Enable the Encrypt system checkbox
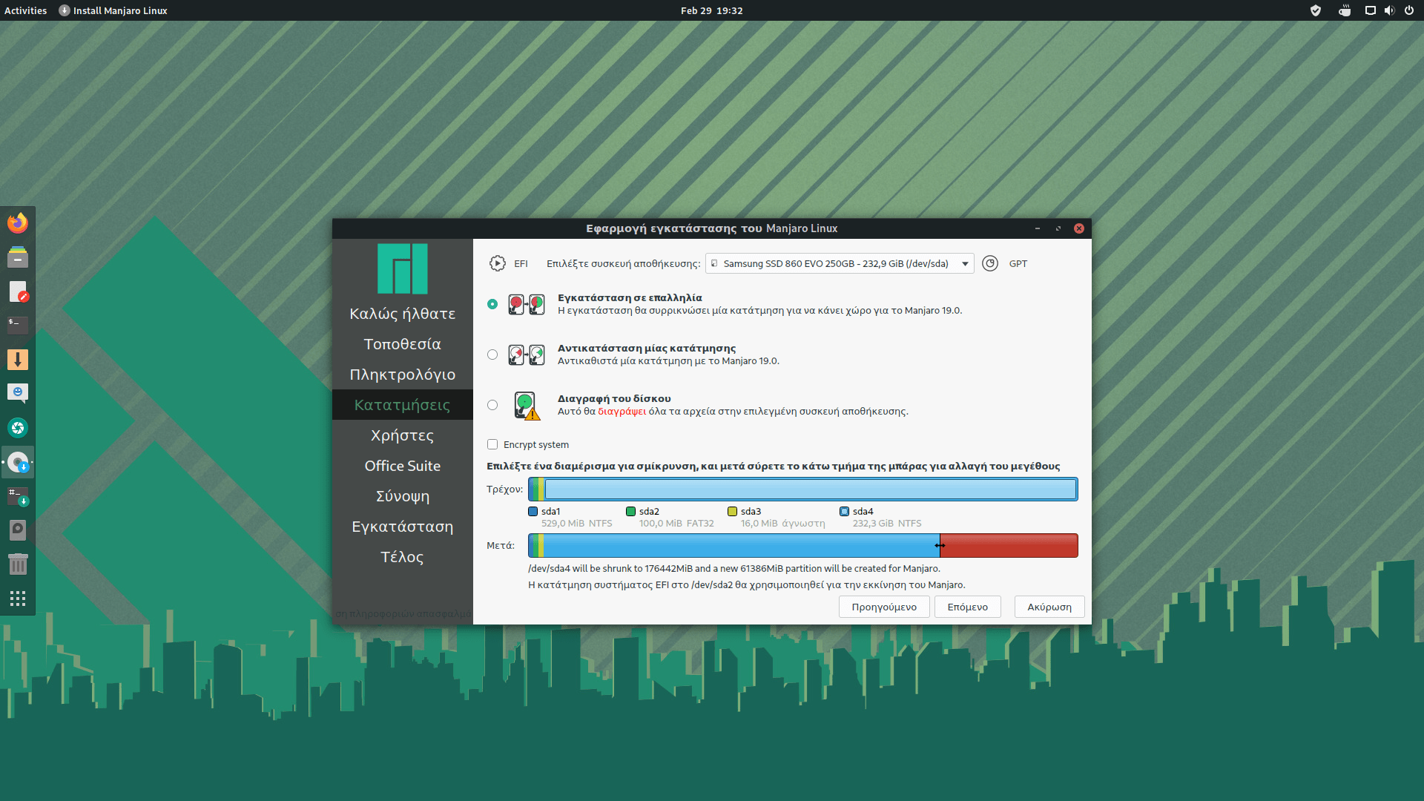This screenshot has height=801, width=1424. 492,444
